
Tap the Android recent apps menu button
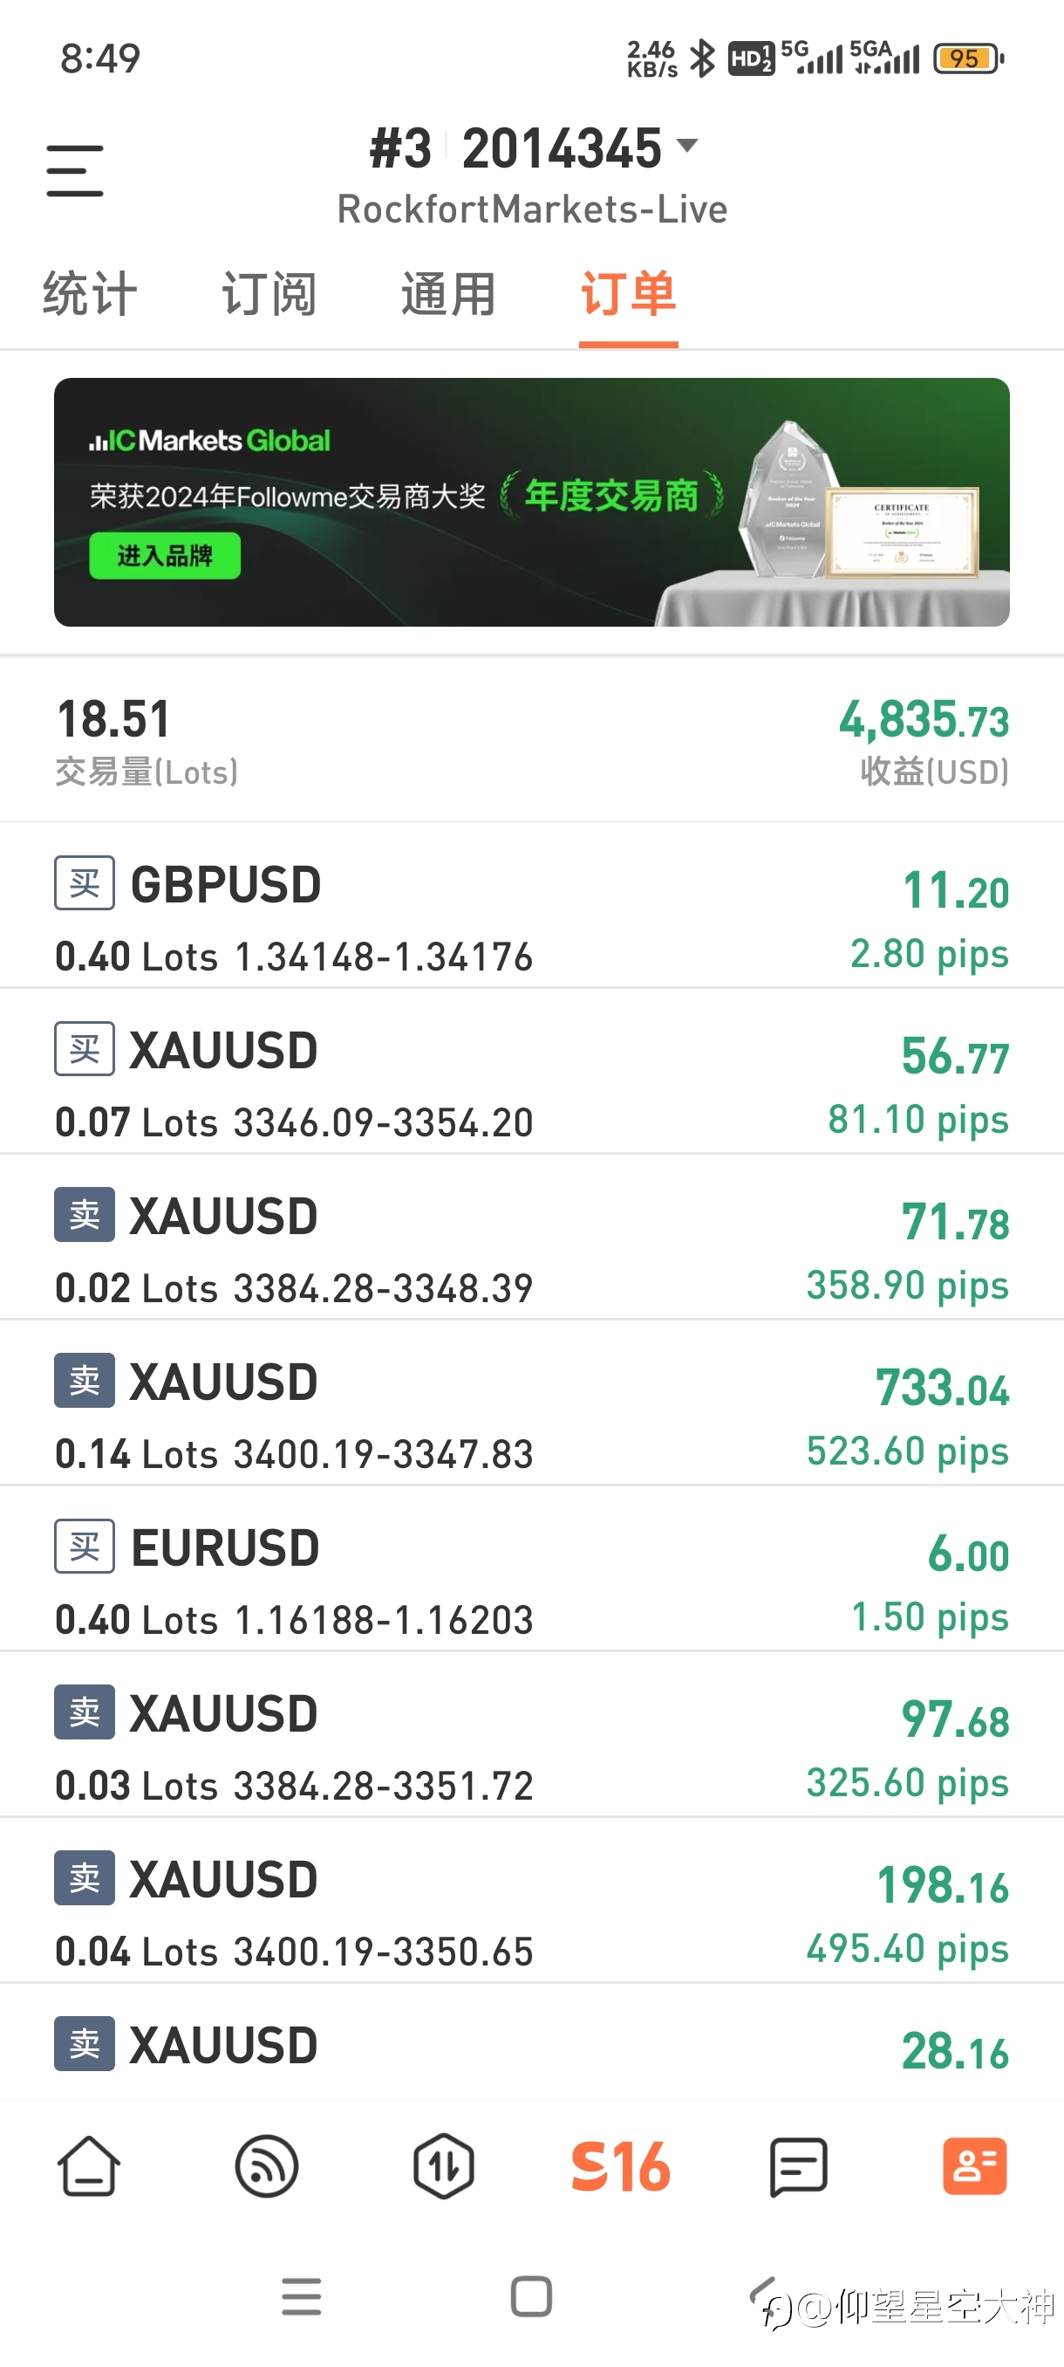(x=301, y=2296)
